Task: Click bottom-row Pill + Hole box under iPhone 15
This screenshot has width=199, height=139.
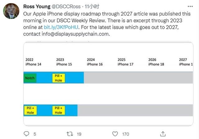Action: tap(58, 110)
